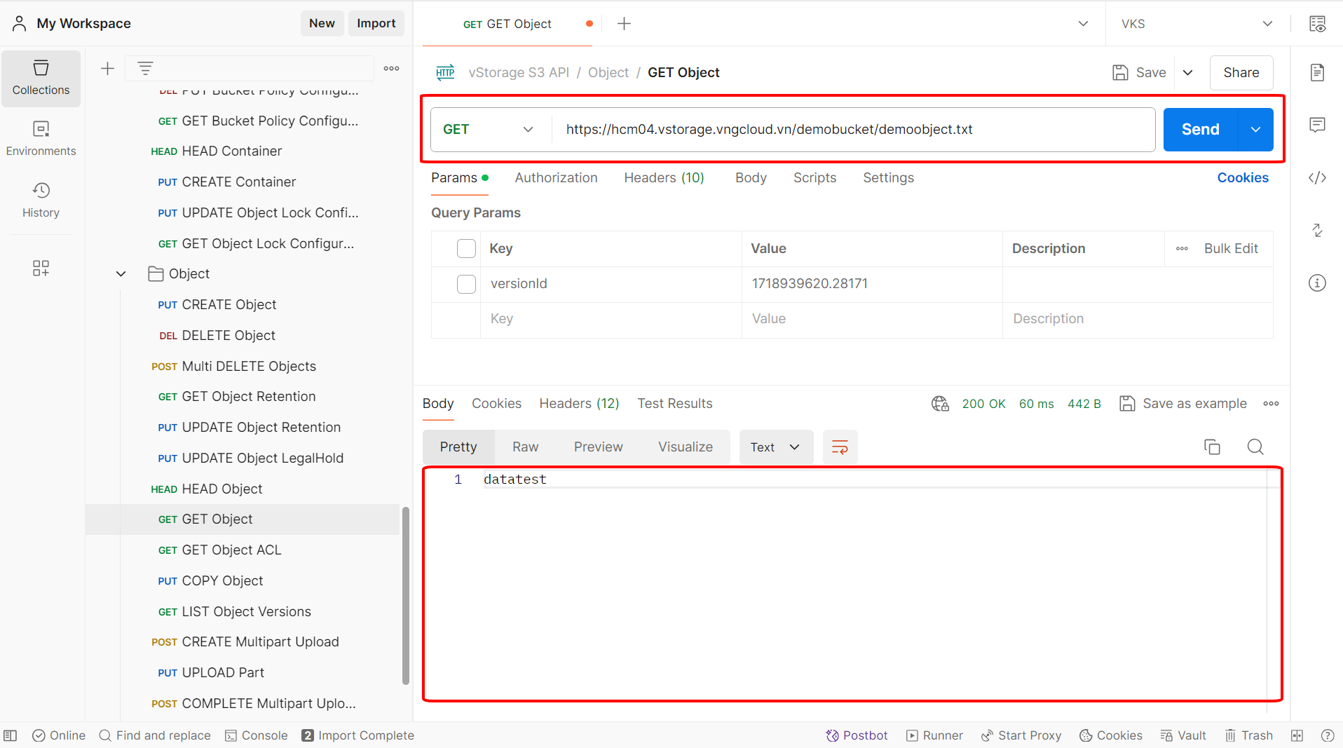Enable the versionId parameter checkbox
Viewport: 1343px width, 748px height.
click(466, 284)
